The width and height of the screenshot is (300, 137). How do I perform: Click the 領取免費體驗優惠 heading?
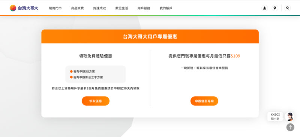96,56
